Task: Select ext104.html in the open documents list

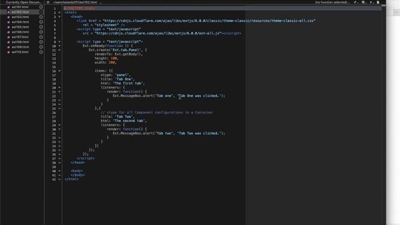Action: [20, 22]
